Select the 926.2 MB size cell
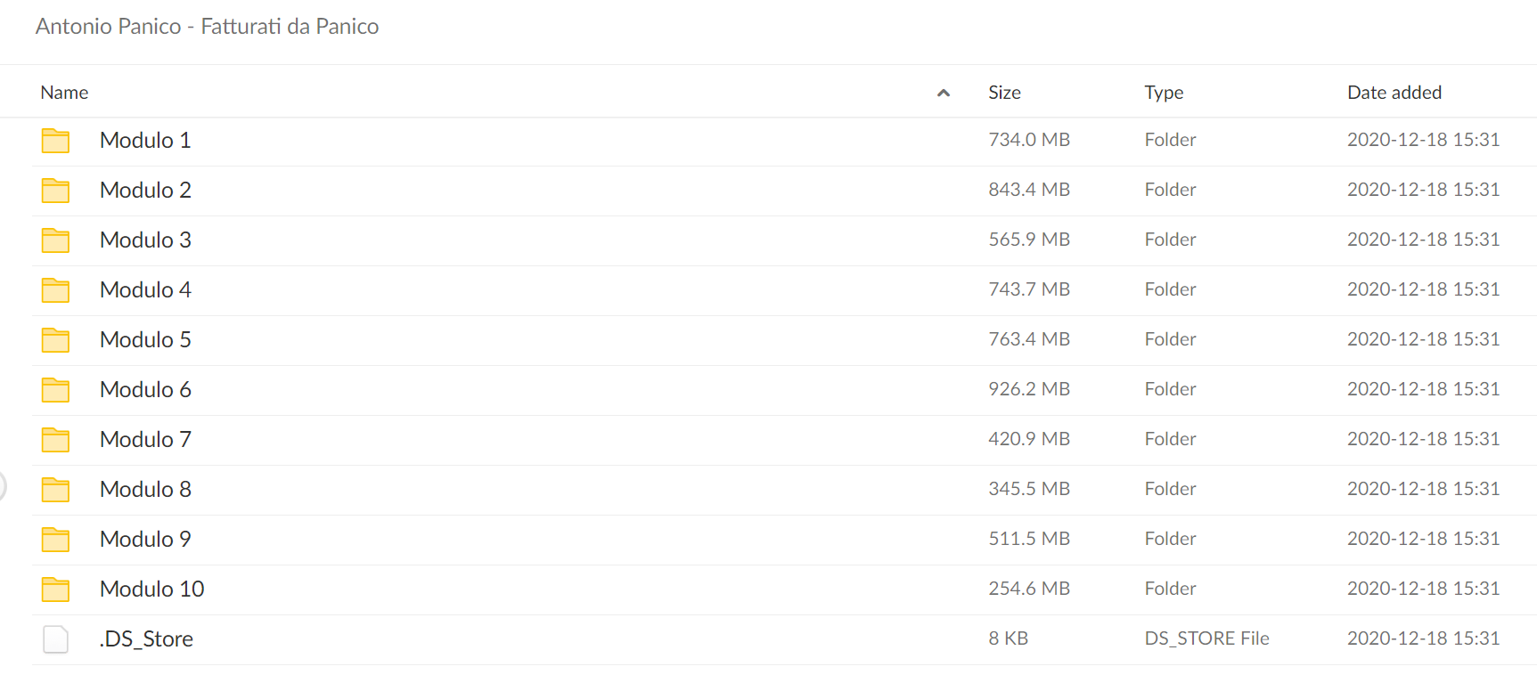This screenshot has height=683, width=1537. 1029,389
